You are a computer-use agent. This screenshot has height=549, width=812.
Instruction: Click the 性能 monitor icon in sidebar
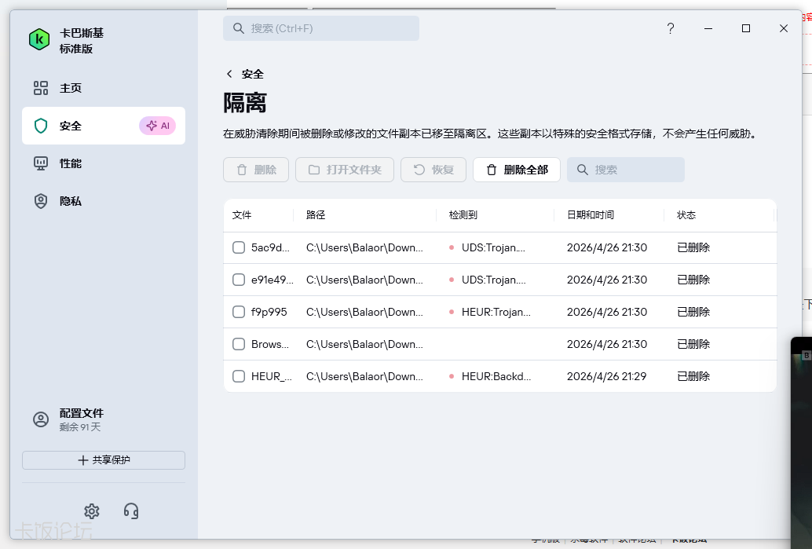pyautogui.click(x=40, y=163)
